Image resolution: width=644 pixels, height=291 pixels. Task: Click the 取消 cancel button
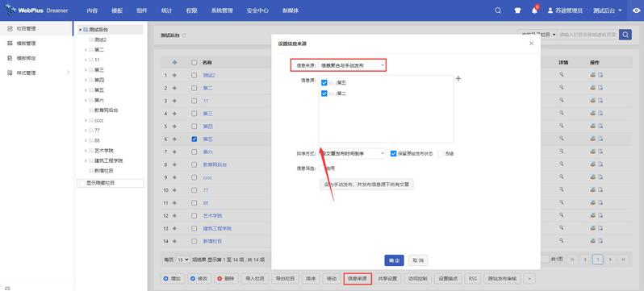coord(418,260)
